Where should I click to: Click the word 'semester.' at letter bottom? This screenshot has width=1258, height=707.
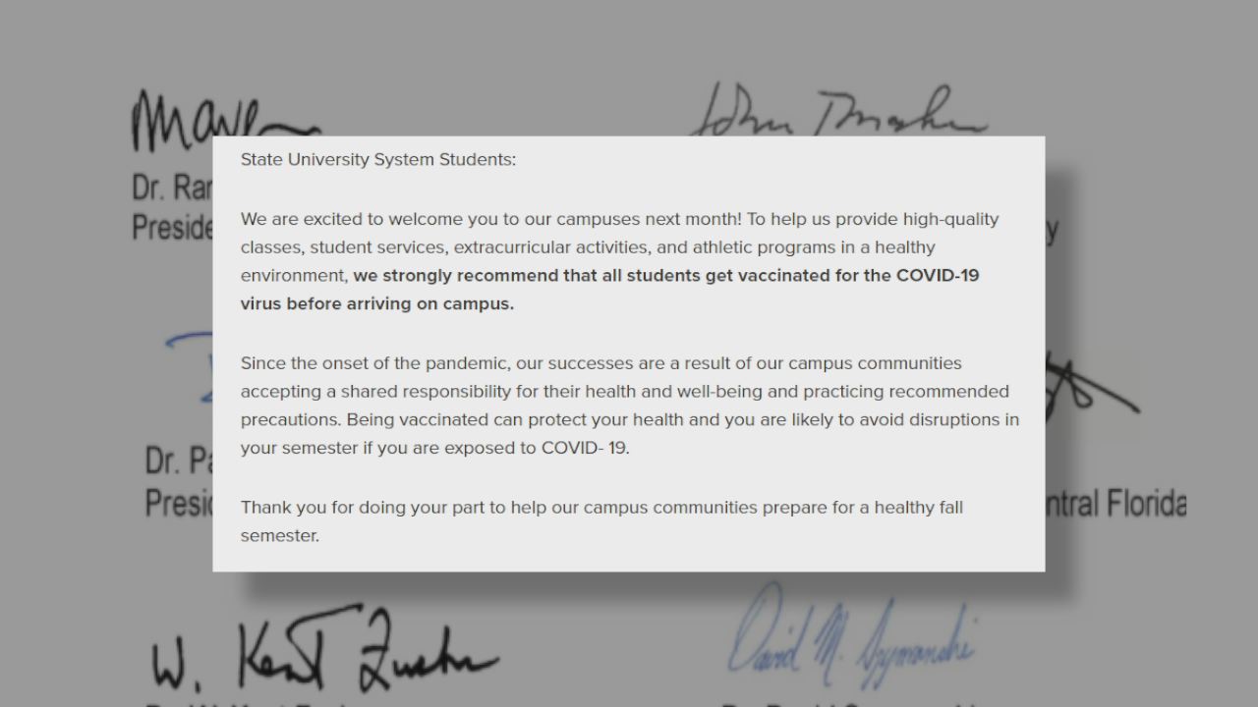pos(280,536)
